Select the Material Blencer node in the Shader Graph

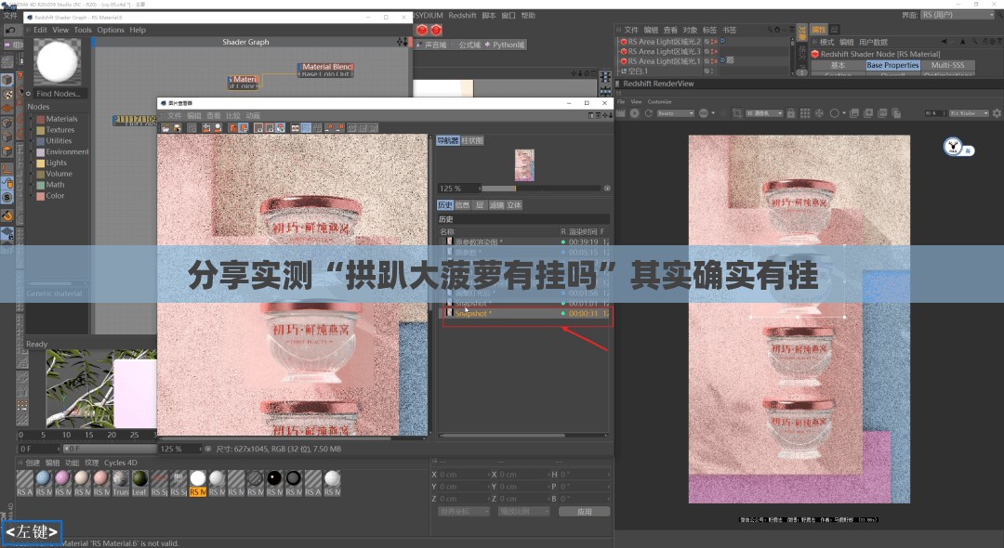327,68
